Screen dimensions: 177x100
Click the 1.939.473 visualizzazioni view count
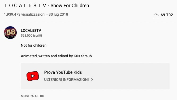(25, 14)
